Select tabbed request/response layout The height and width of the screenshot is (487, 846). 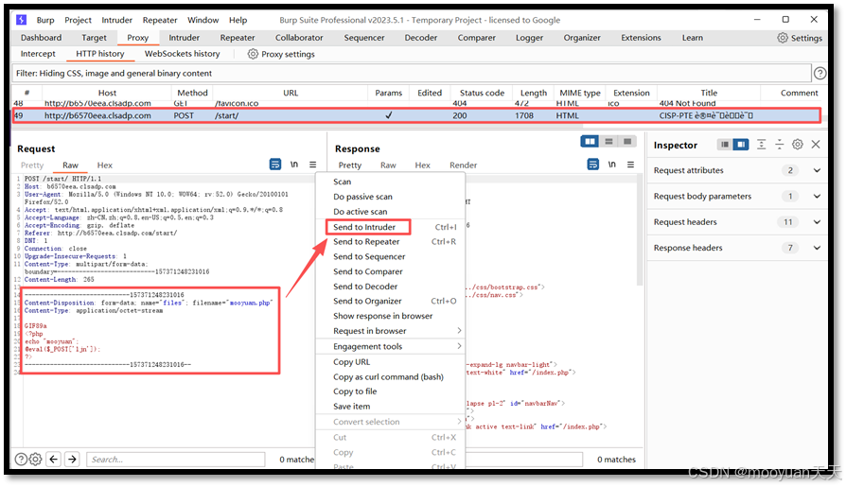point(627,141)
